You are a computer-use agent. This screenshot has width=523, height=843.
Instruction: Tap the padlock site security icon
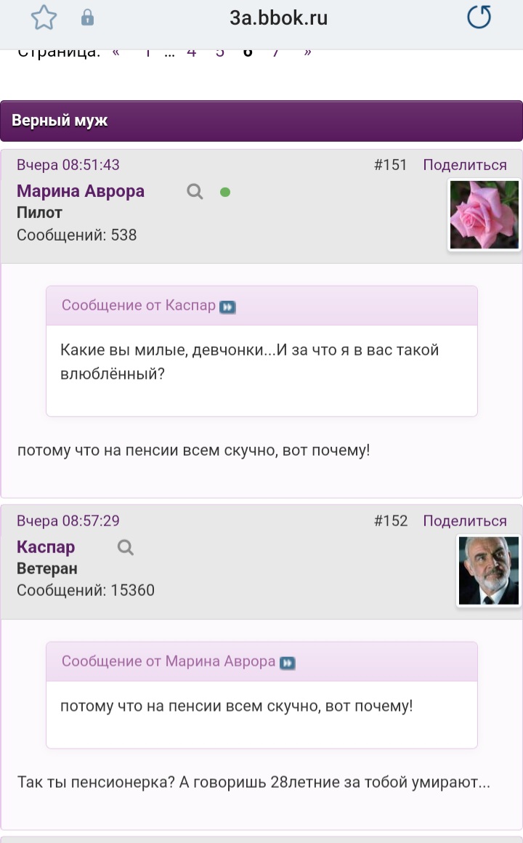coord(87,18)
